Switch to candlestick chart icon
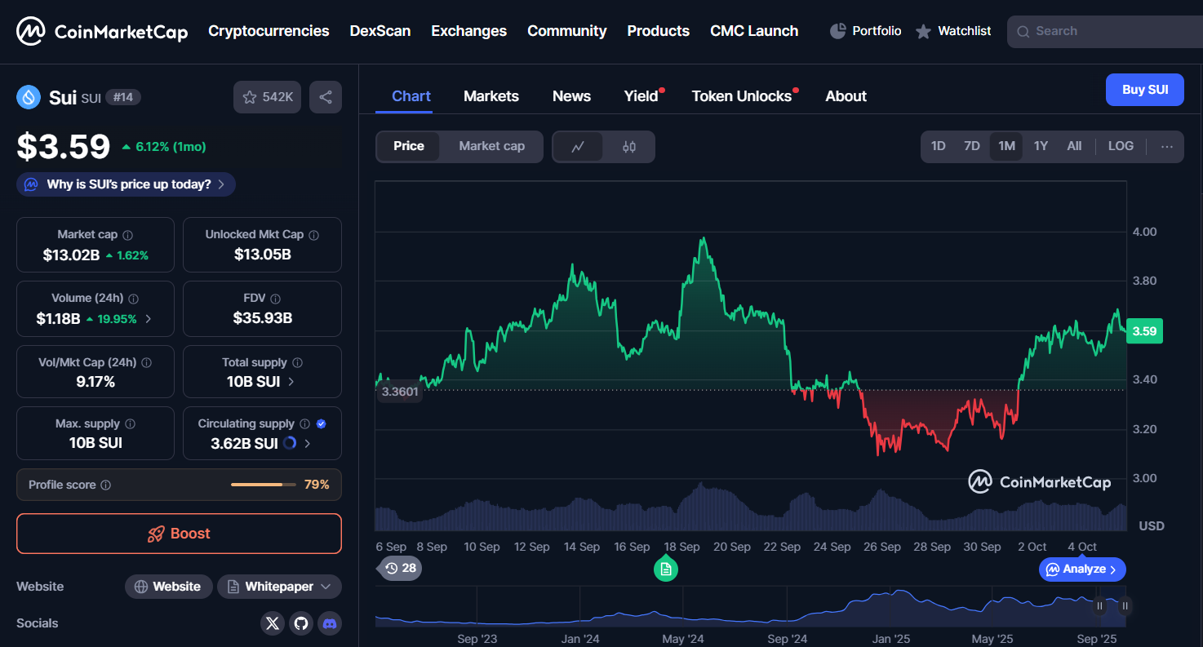 [628, 147]
